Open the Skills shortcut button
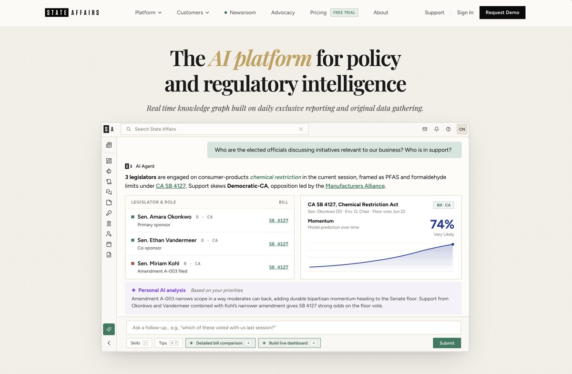The height and width of the screenshot is (374, 572). pos(139,343)
